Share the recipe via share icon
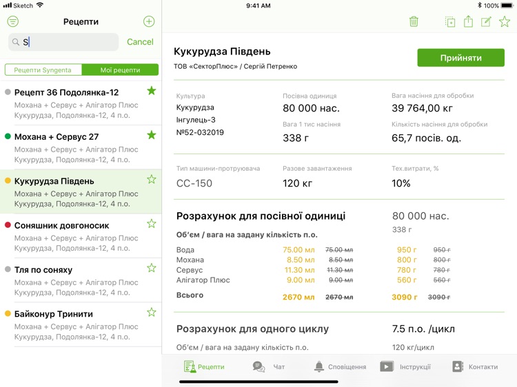 click(468, 21)
